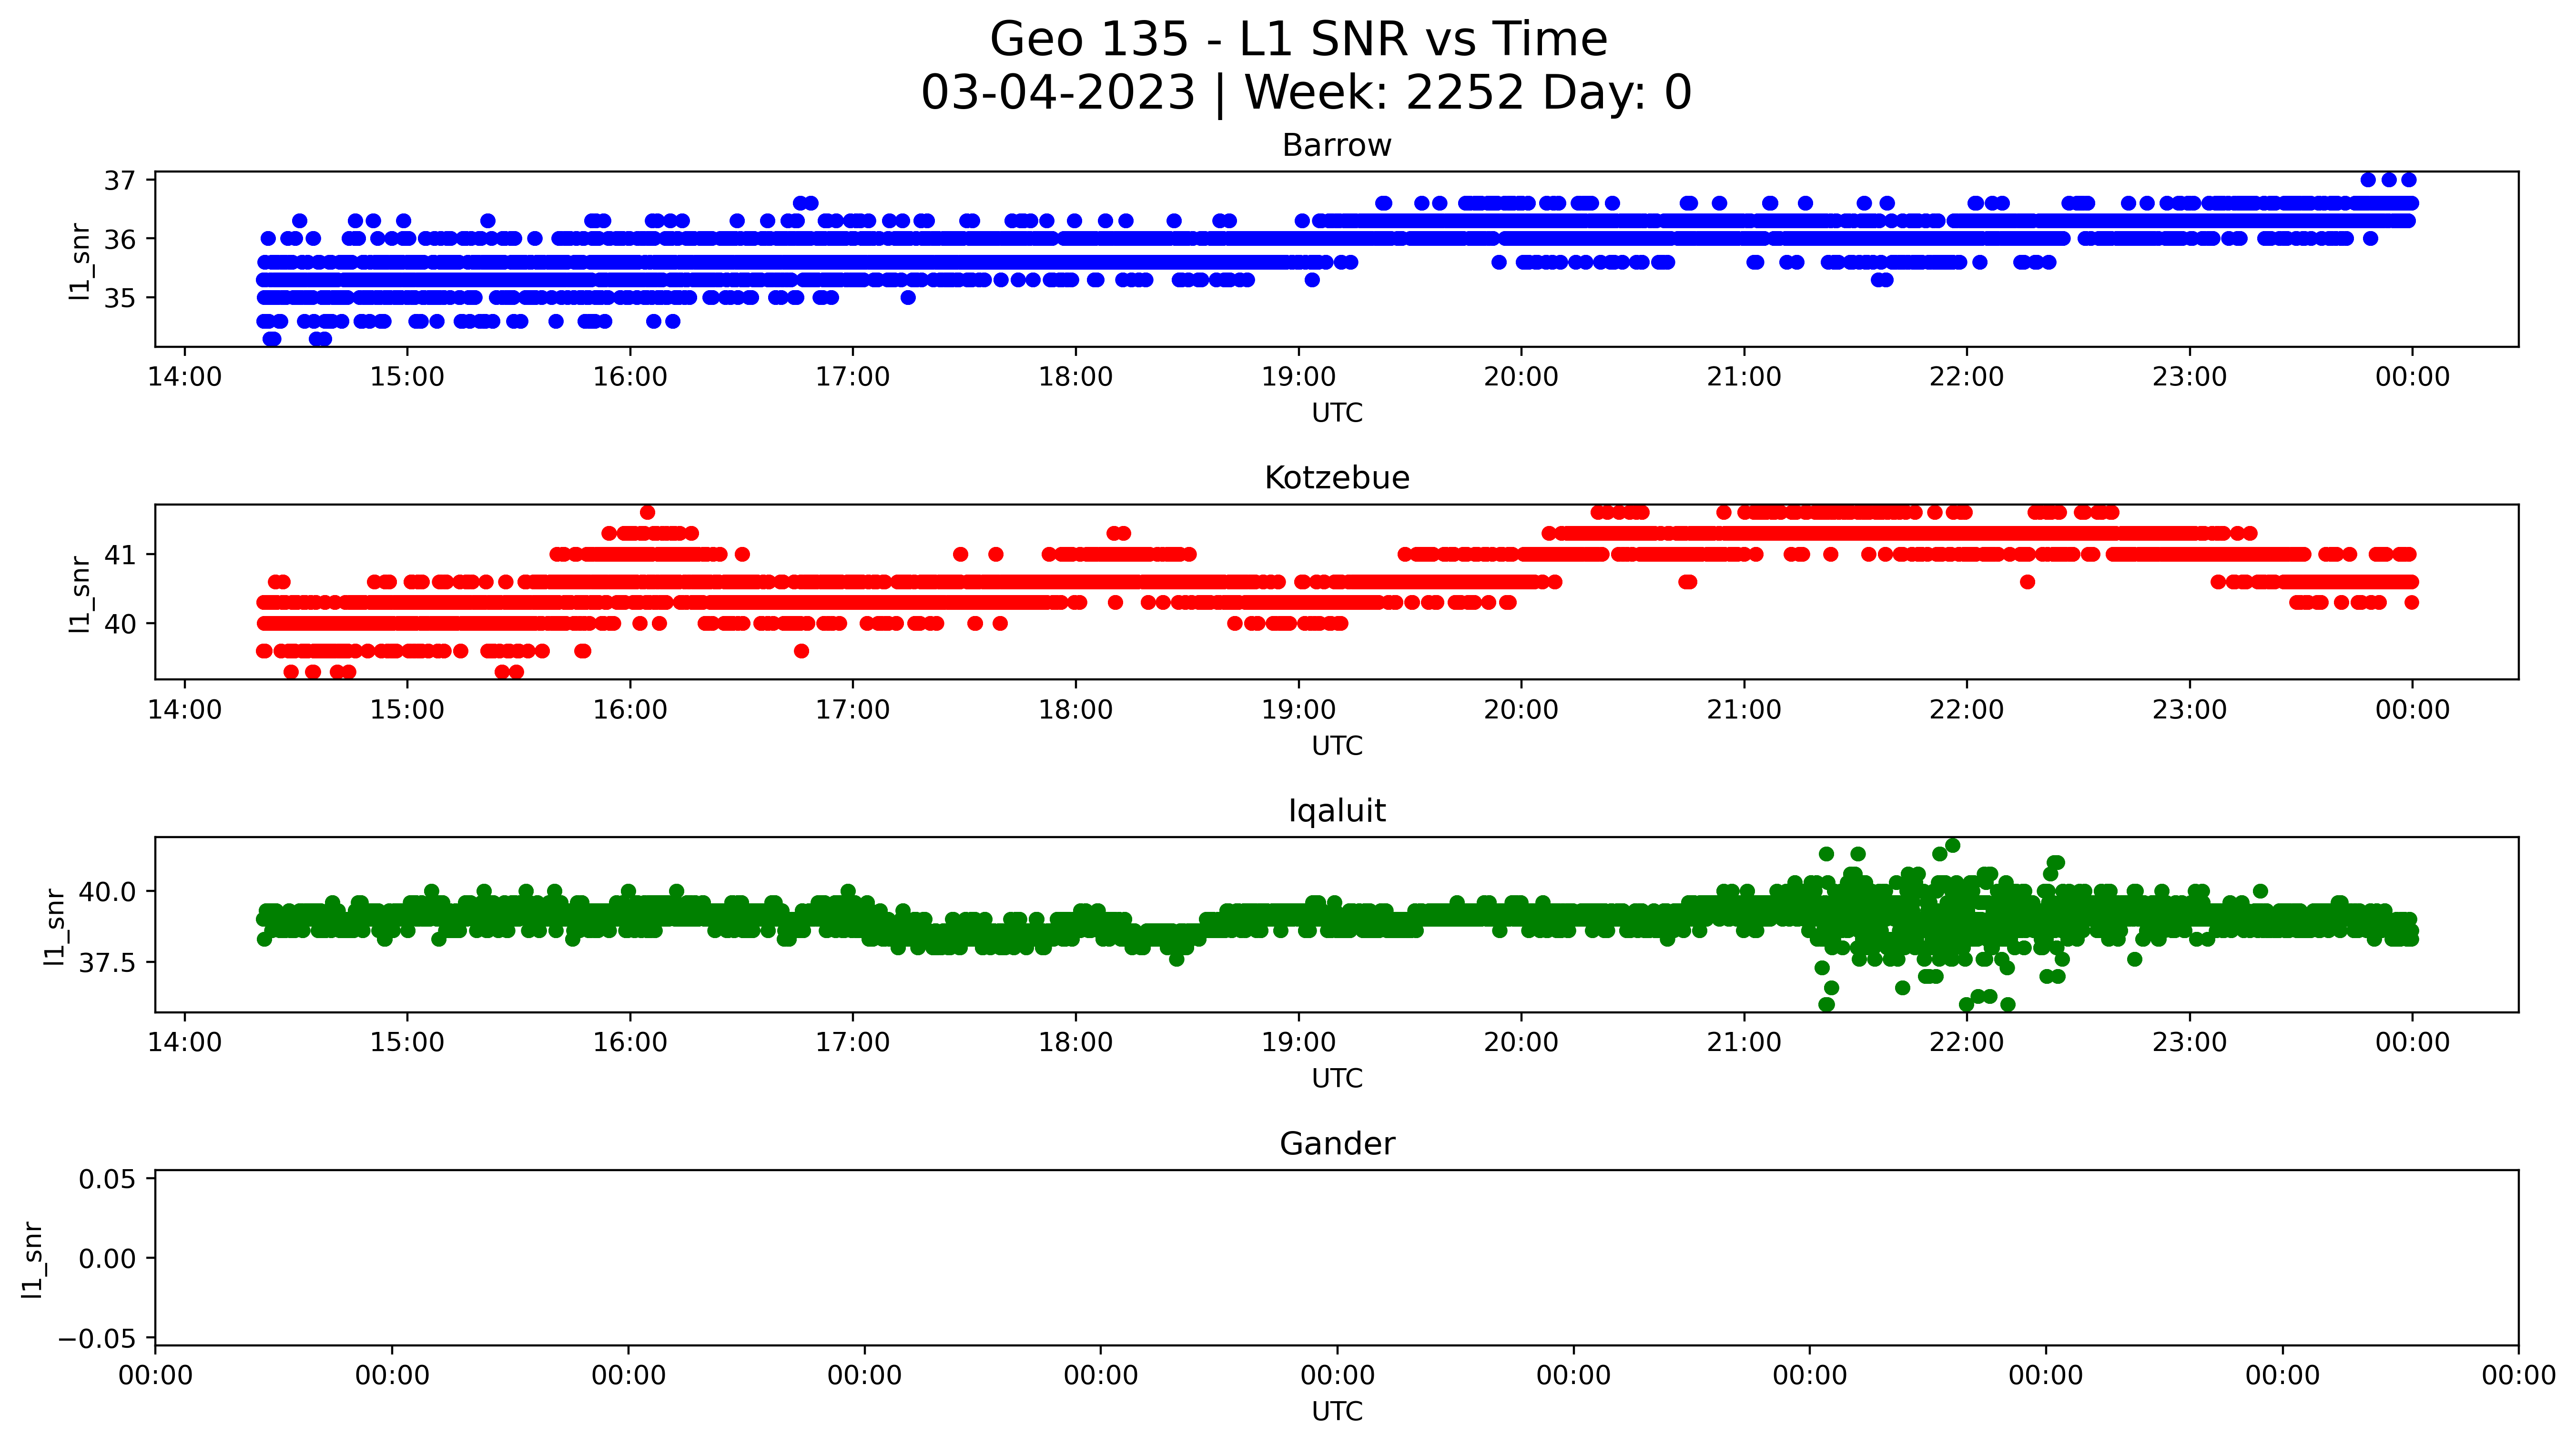Click the Iqaluit y-axis tick label '40.0'
Image resolution: width=2576 pixels, height=1445 pixels.
(108, 892)
